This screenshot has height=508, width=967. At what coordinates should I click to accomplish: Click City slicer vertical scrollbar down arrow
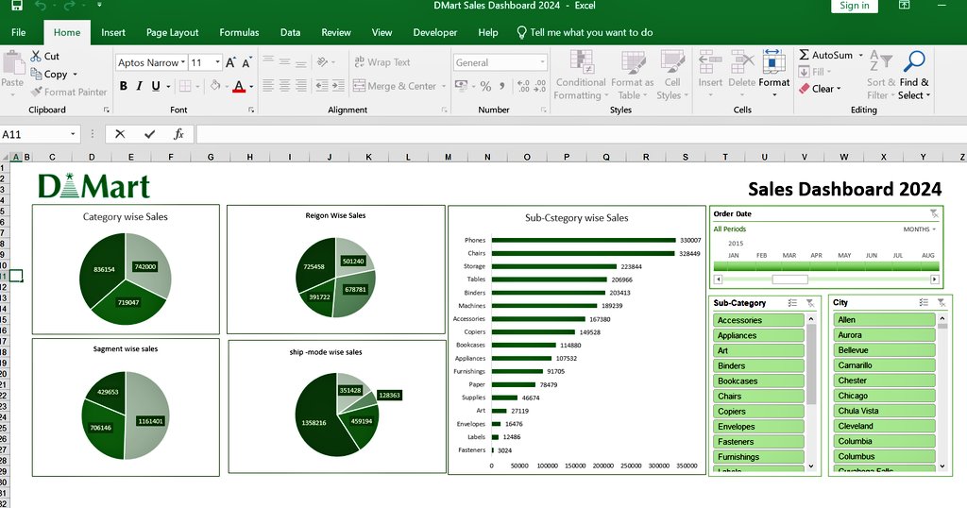pos(942,466)
